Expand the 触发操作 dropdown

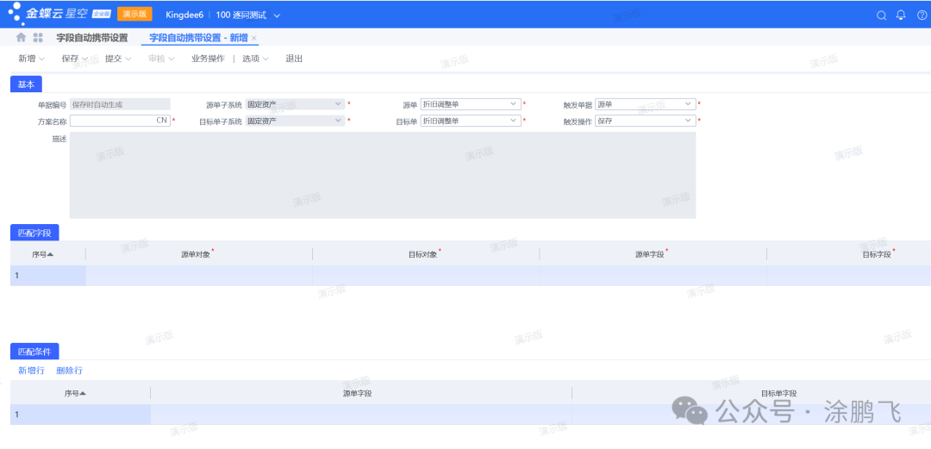click(x=688, y=121)
